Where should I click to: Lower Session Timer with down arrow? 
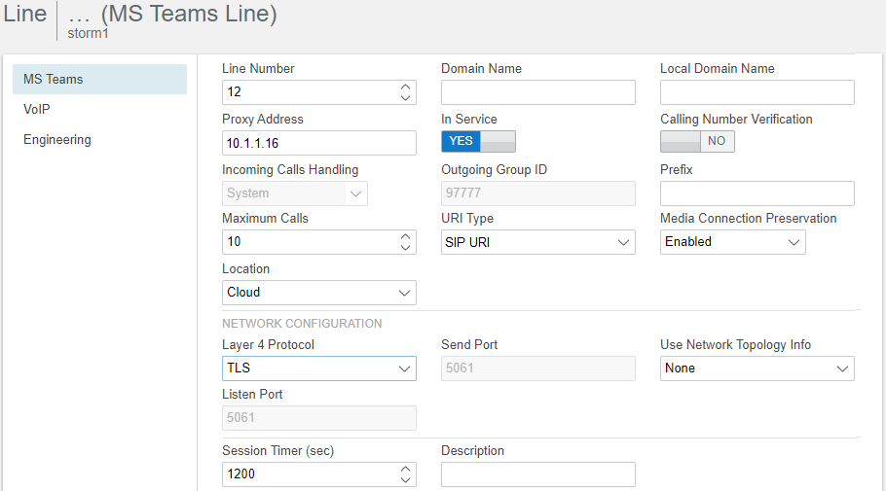tap(405, 479)
